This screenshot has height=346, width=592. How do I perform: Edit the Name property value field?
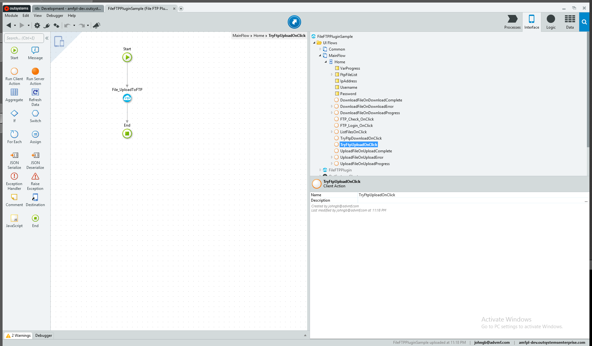click(x=473, y=195)
